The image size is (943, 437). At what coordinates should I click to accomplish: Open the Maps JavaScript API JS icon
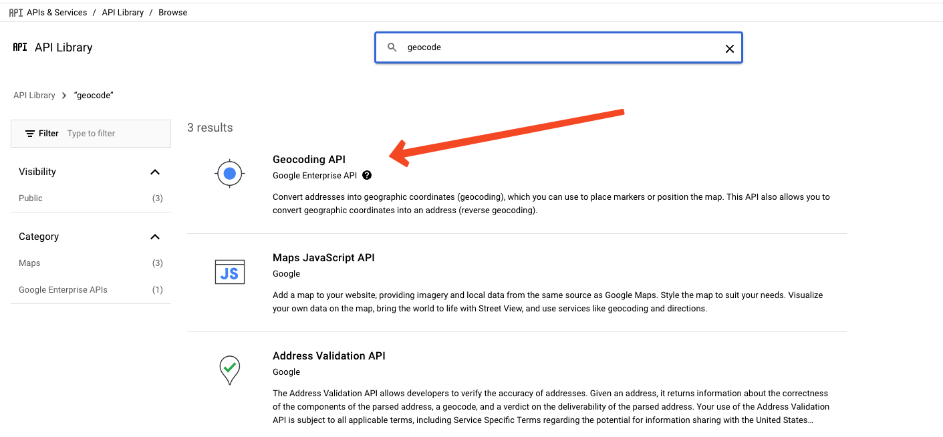tap(230, 272)
